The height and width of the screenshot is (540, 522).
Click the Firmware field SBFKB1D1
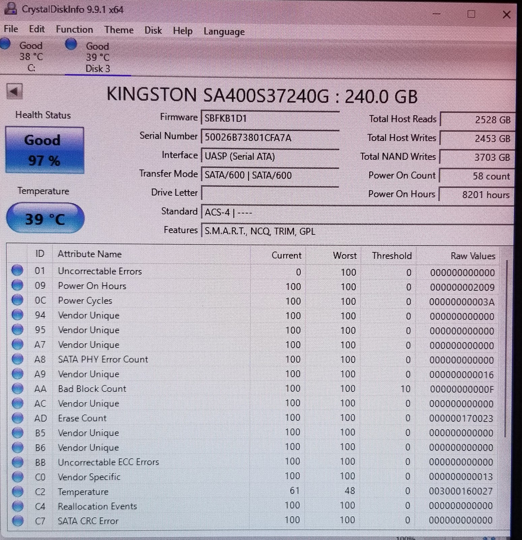(270, 118)
